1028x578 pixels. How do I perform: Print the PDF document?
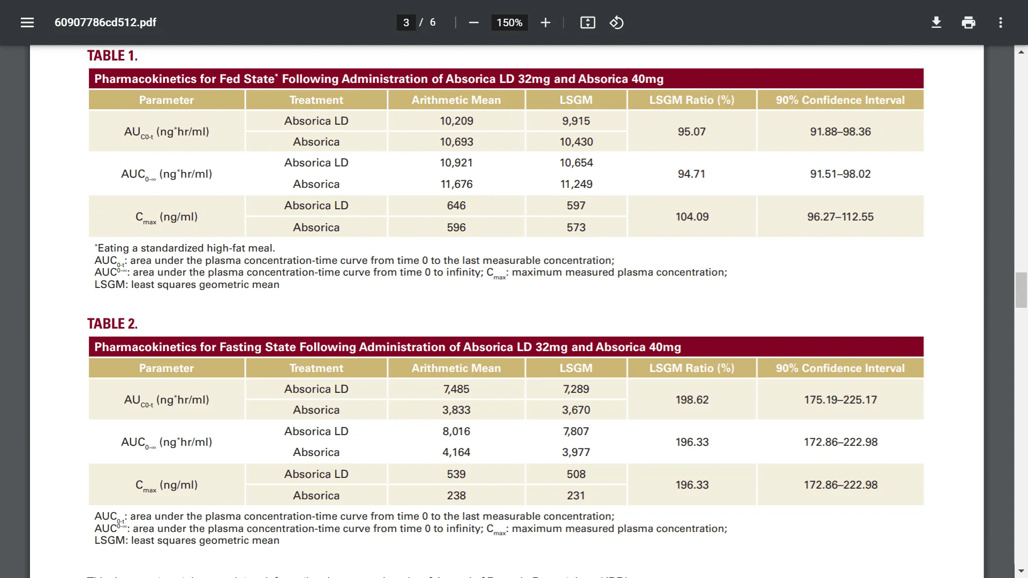coord(968,22)
